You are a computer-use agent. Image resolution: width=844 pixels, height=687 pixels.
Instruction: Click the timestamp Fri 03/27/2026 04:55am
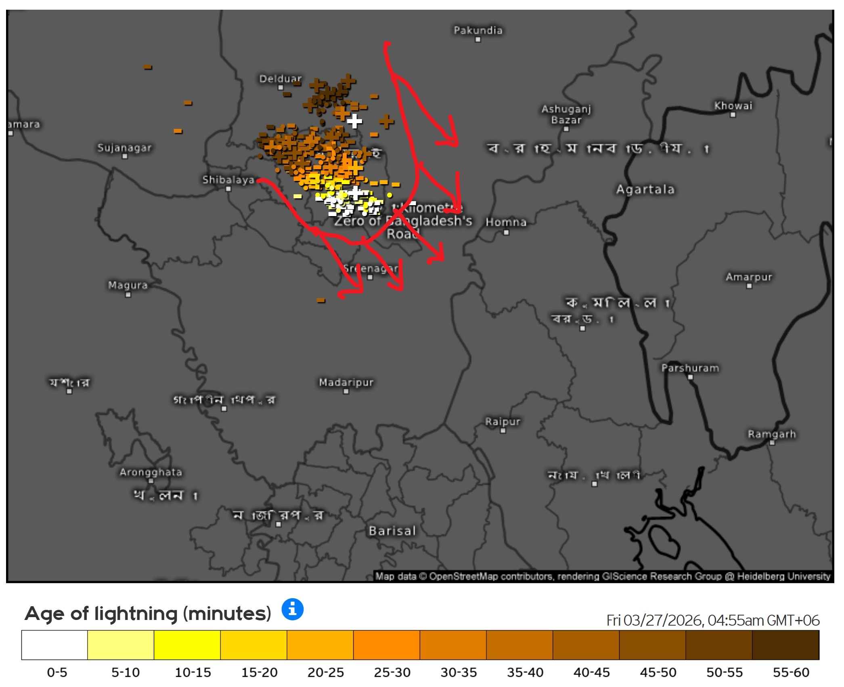coord(712,620)
